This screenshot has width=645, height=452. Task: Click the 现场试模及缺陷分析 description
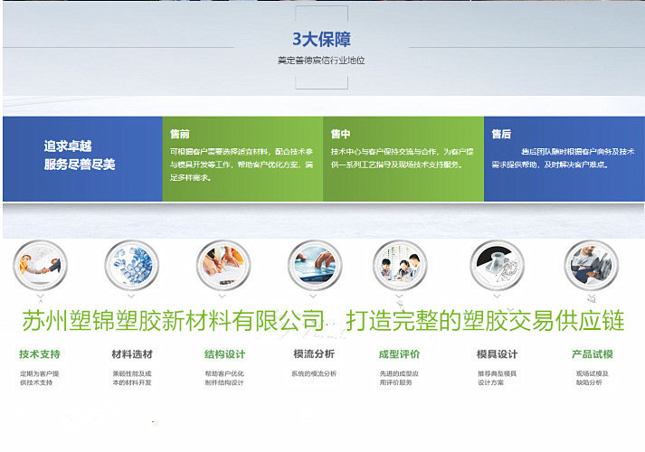593,378
